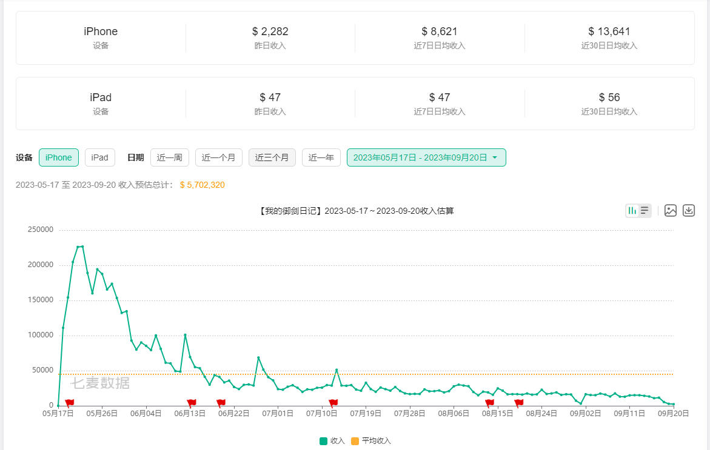The width and height of the screenshot is (710, 450).
Task: Open the date range picker dropdown
Action: pyautogui.click(x=426, y=157)
